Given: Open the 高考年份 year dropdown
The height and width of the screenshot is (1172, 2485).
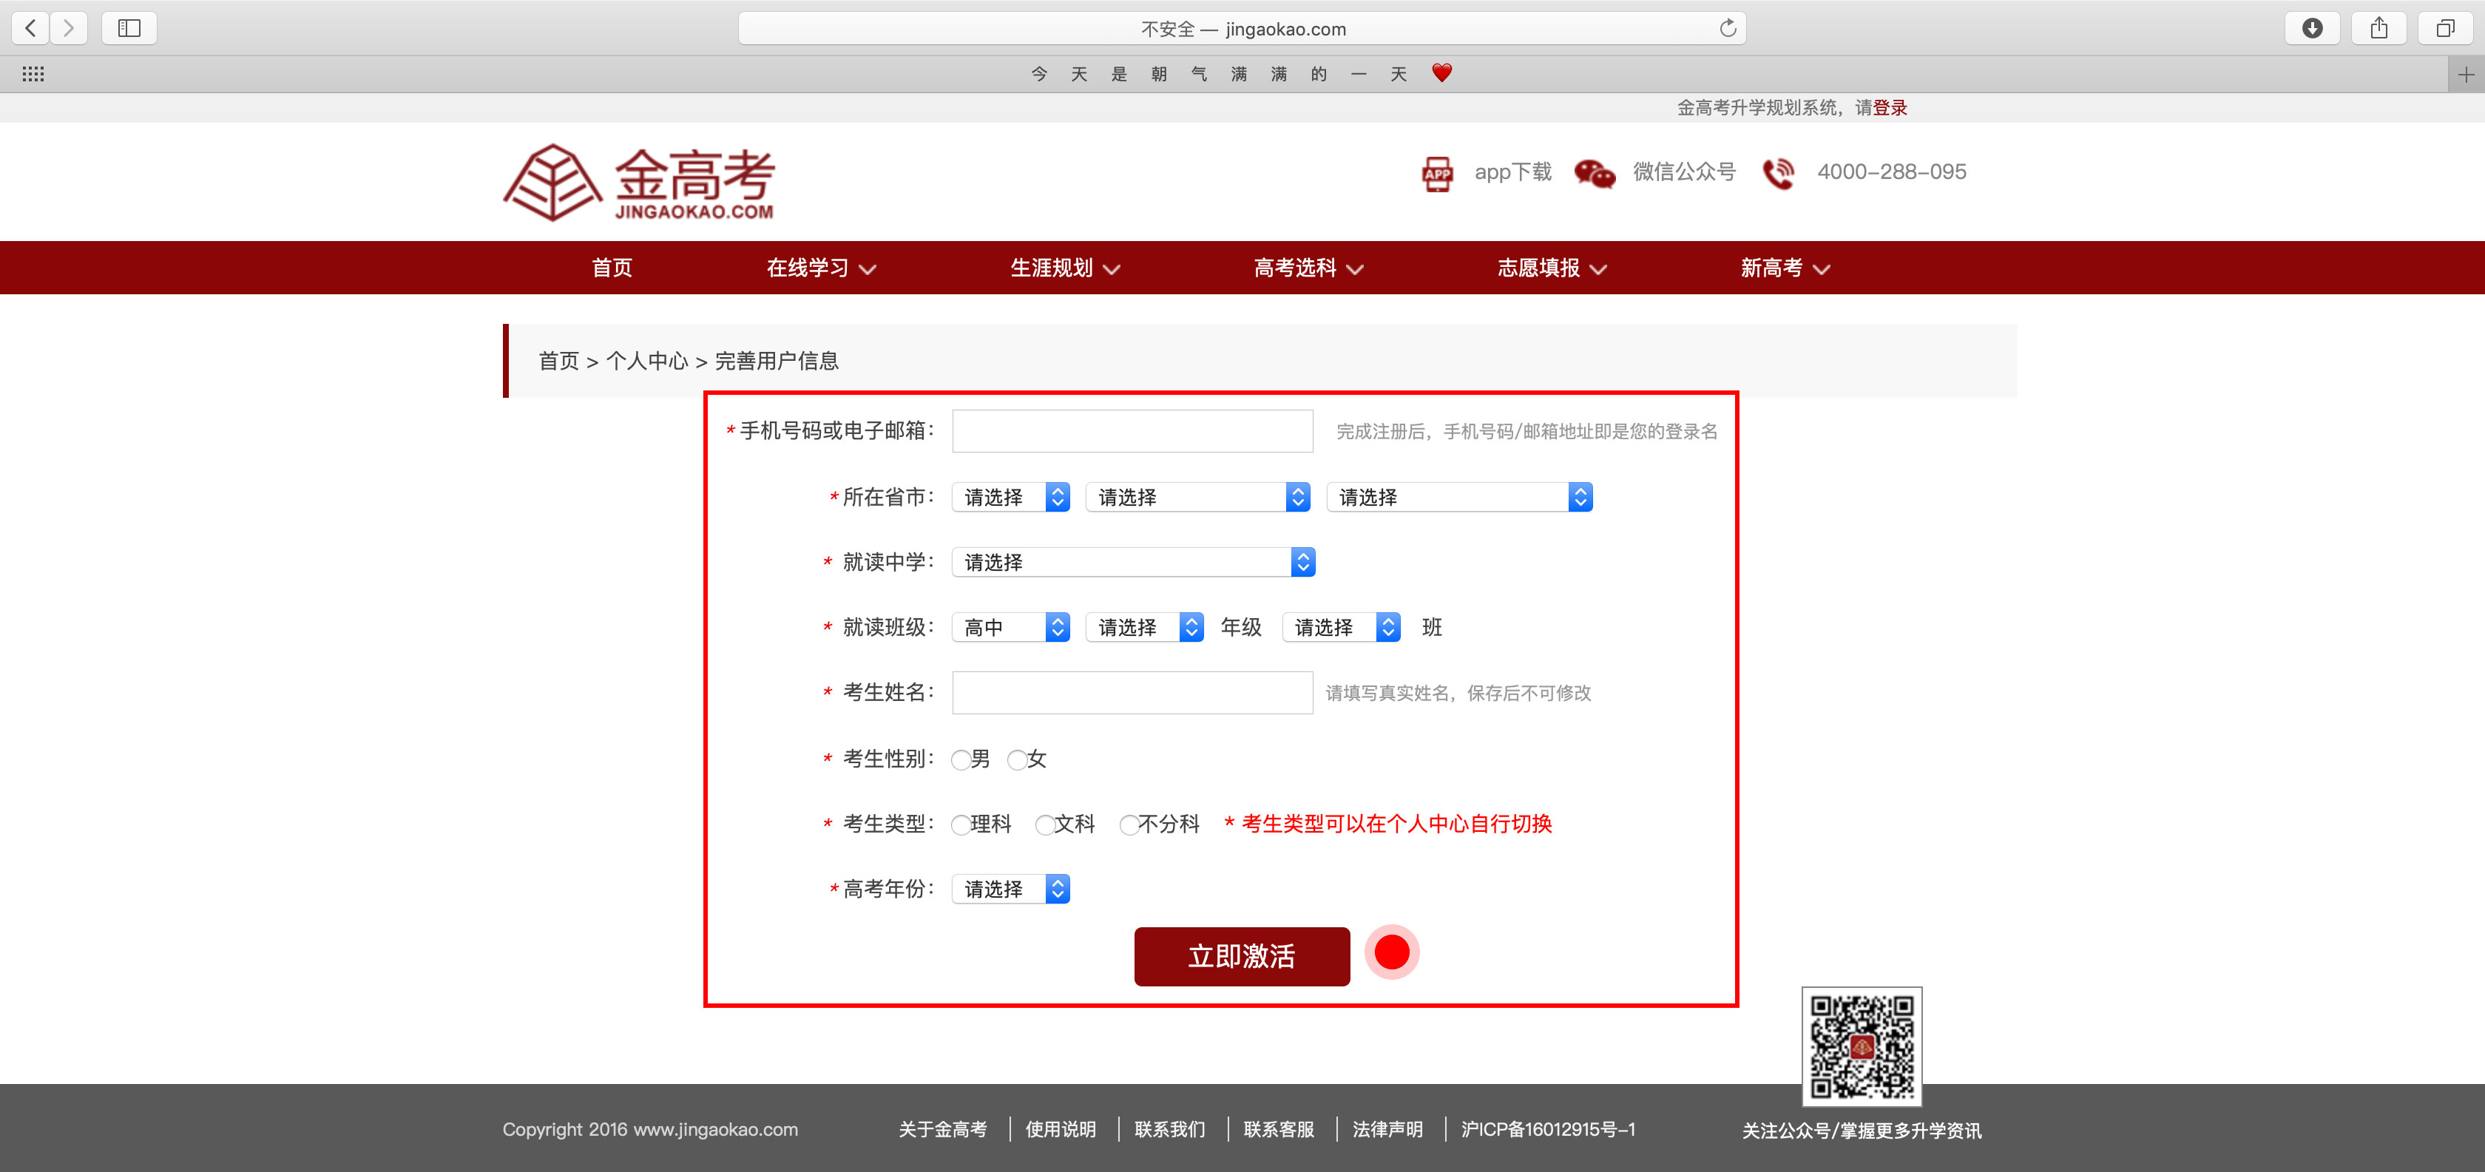Looking at the screenshot, I should 1010,888.
